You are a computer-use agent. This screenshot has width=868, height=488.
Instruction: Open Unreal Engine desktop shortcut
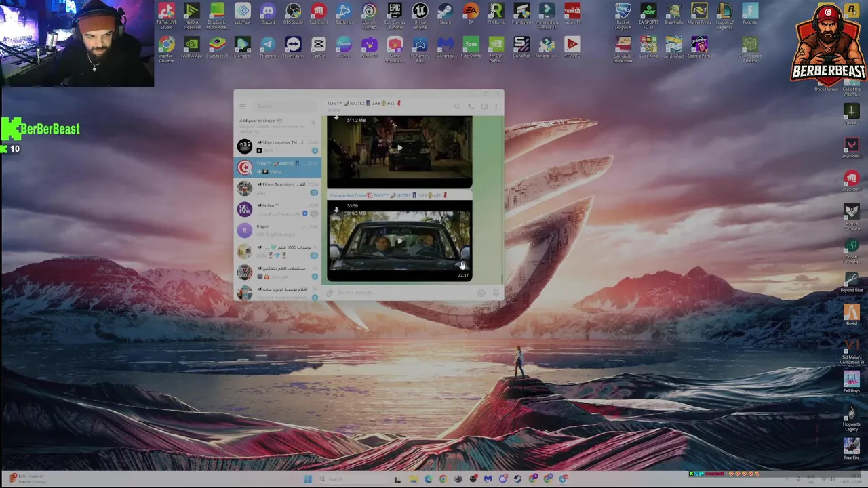pyautogui.click(x=420, y=16)
